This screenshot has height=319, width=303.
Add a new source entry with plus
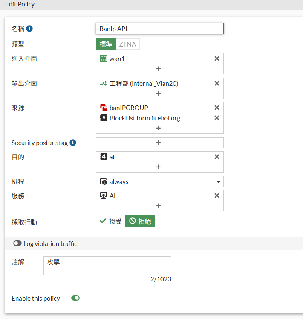coord(158,128)
